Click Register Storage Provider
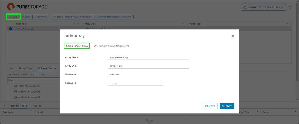This screenshot has width=299, height=124. tap(72, 17)
